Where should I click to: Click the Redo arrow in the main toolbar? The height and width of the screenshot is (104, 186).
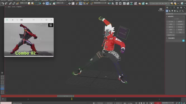point(6,3)
